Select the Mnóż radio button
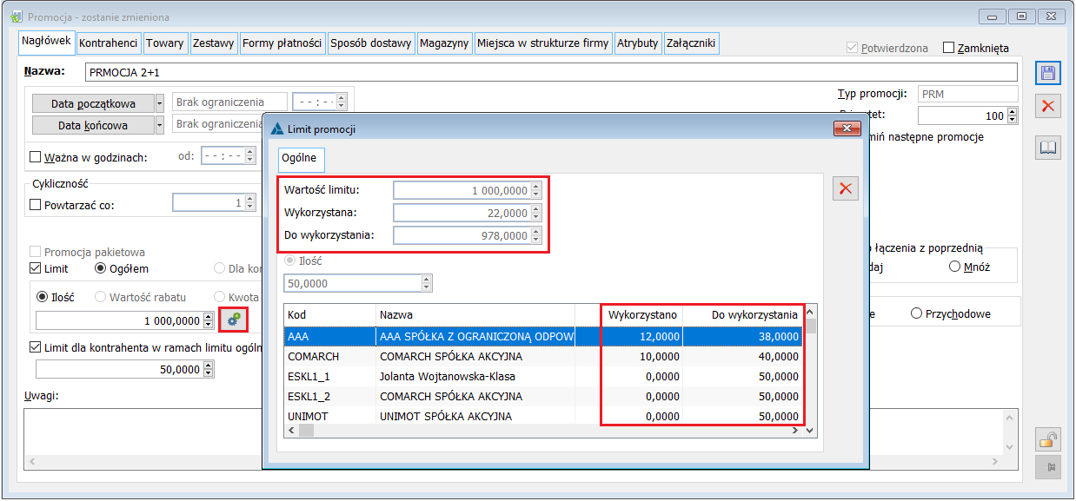The height and width of the screenshot is (501, 1076). [954, 267]
